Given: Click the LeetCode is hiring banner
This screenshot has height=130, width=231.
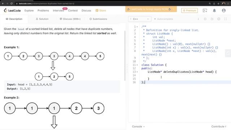Looking at the screenshot, I should click(151, 9).
